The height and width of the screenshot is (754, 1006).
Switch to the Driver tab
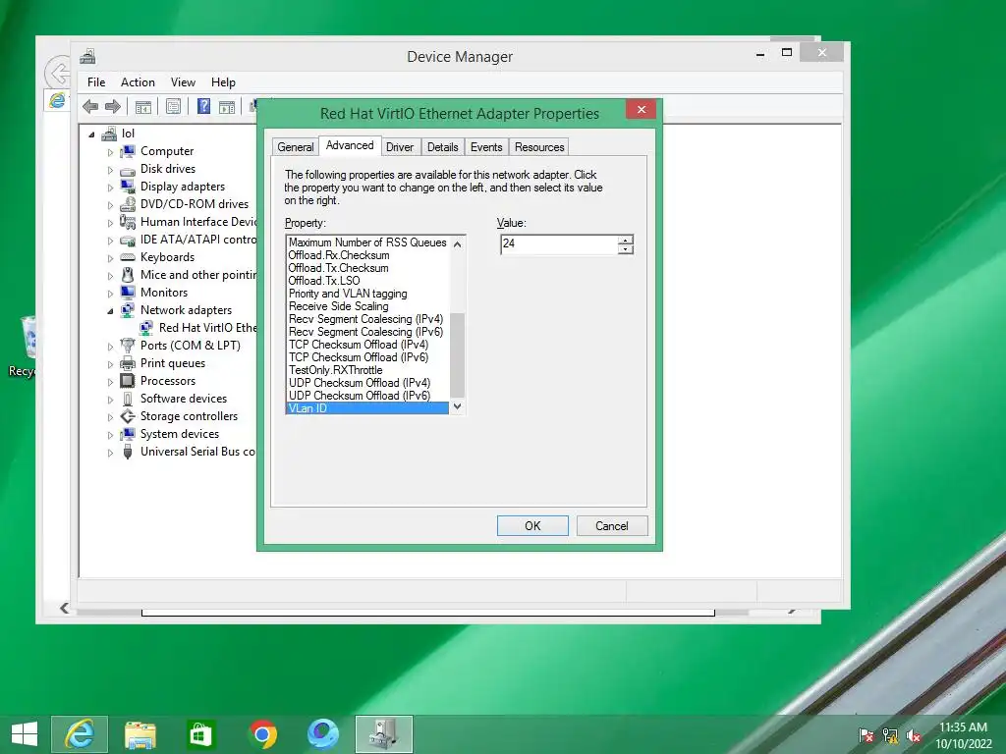tap(400, 147)
